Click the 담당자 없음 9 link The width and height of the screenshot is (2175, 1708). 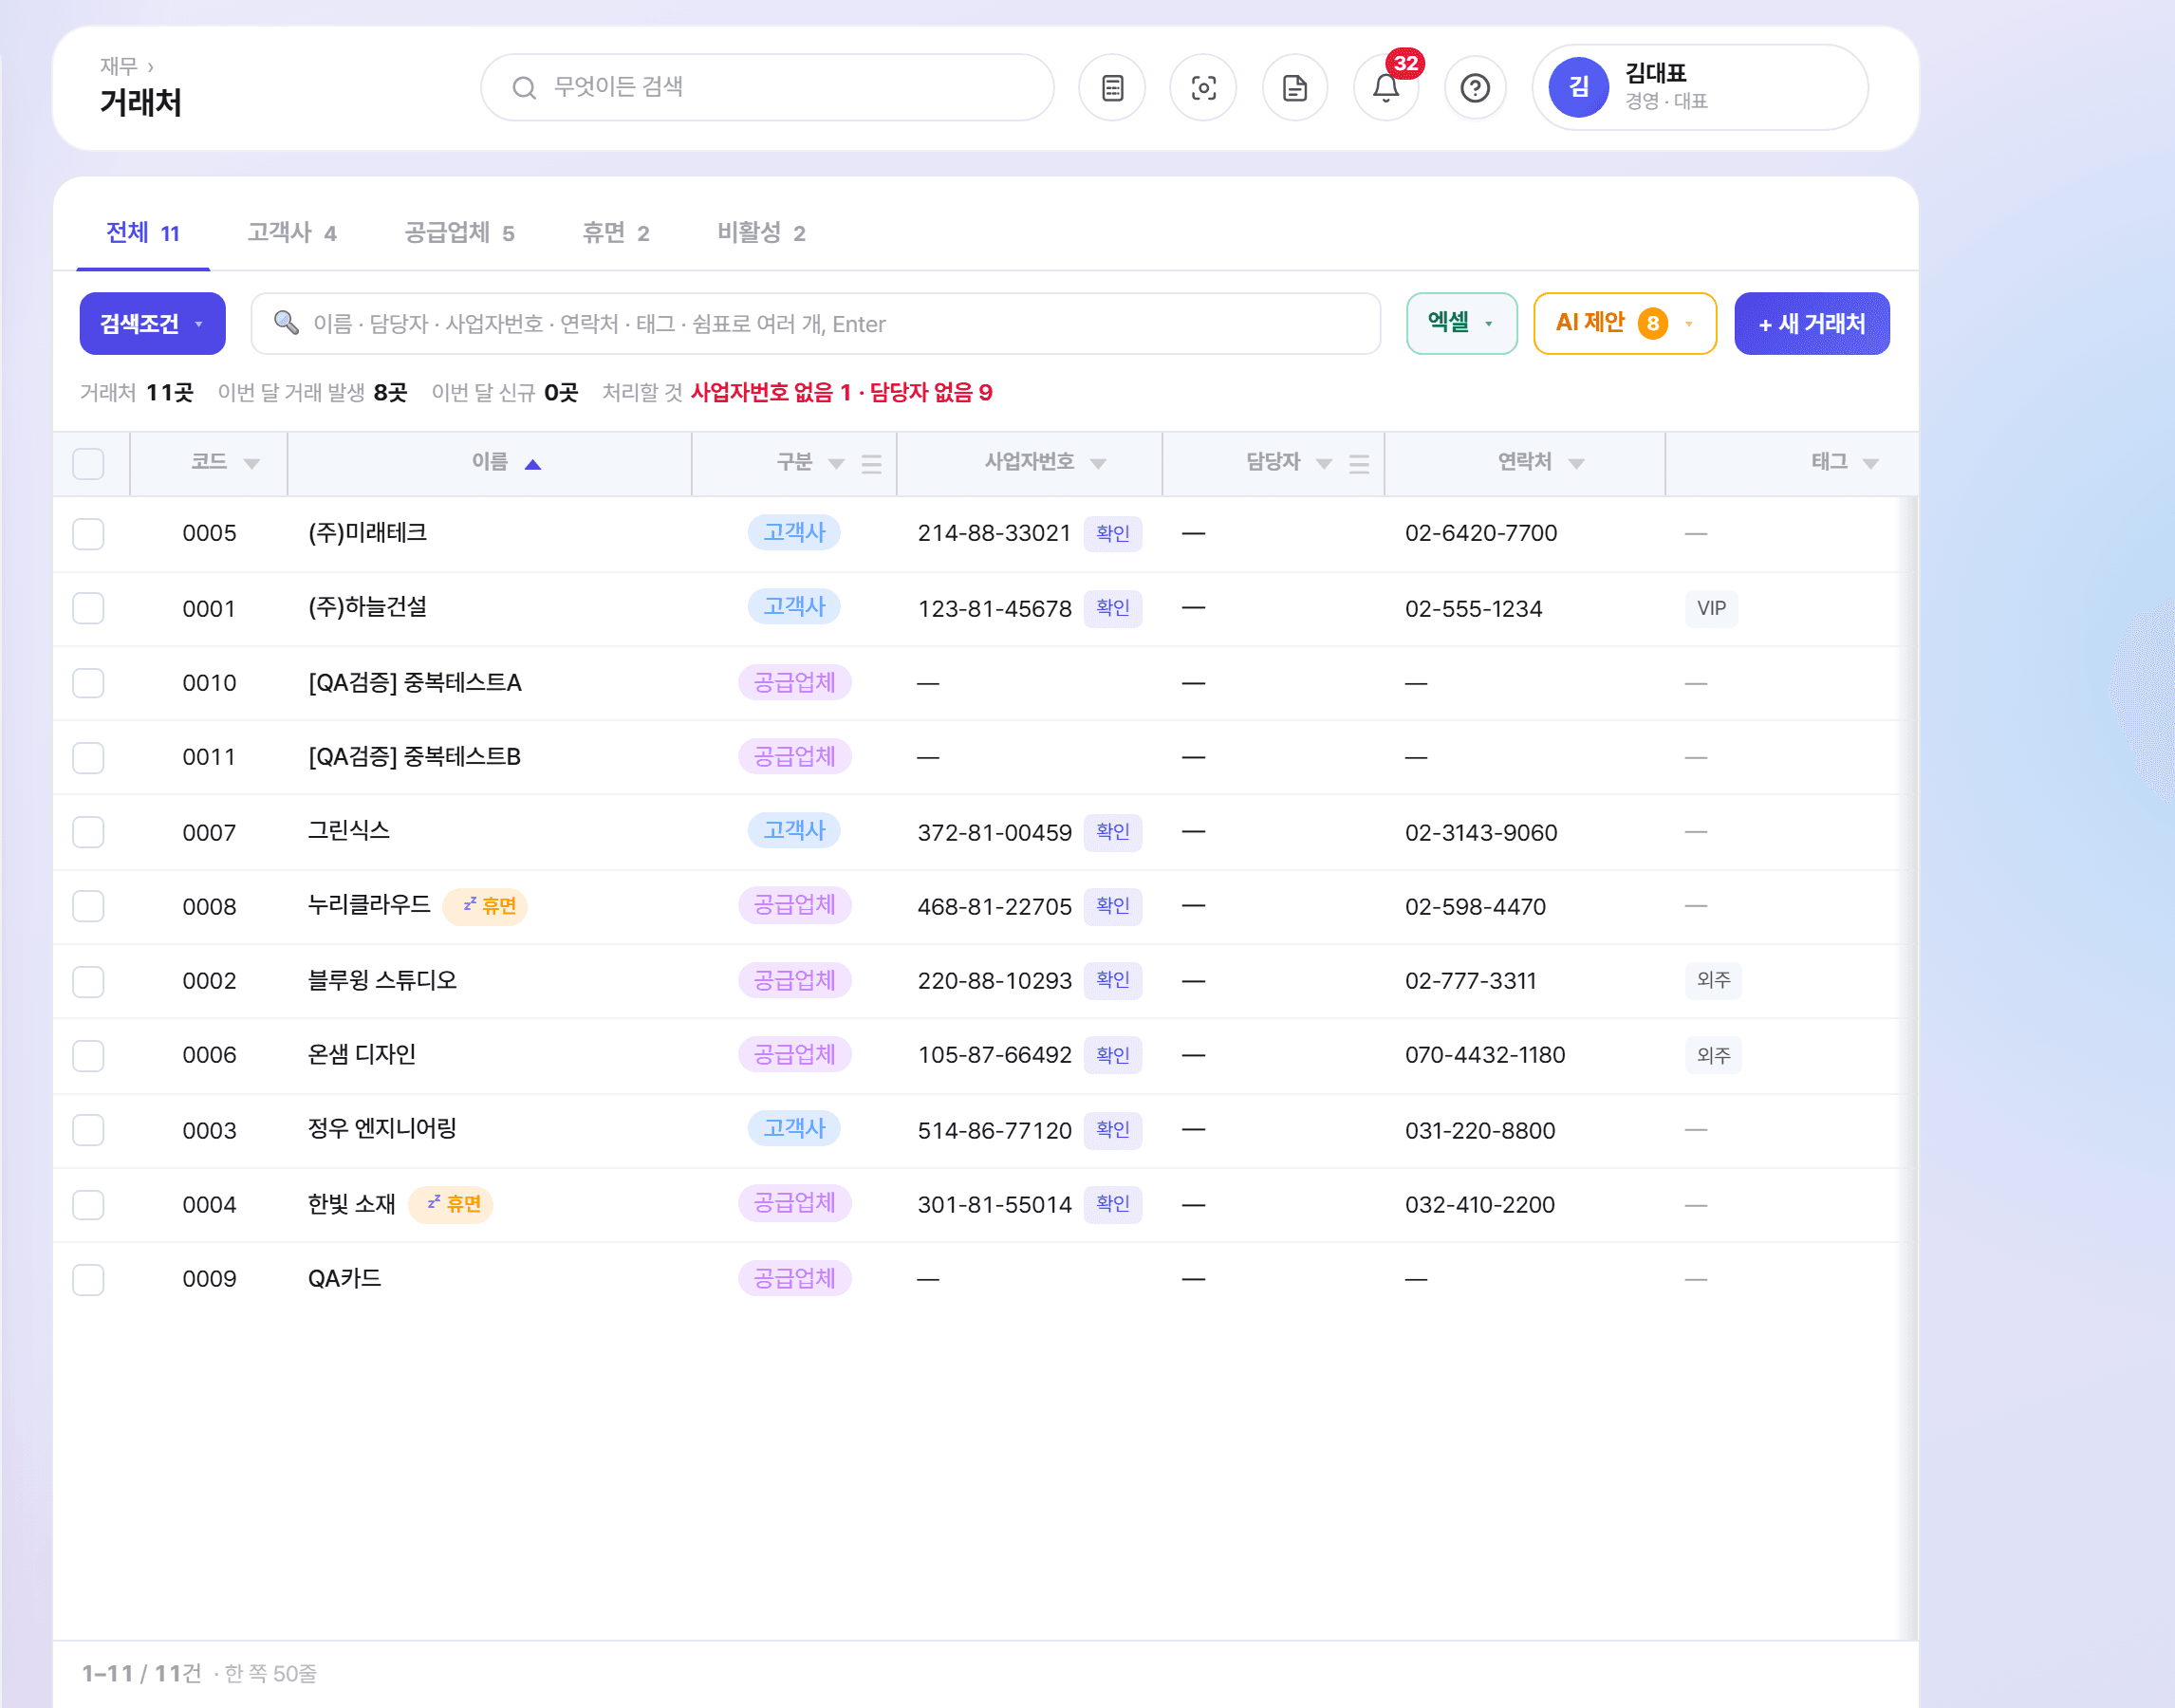(x=930, y=392)
